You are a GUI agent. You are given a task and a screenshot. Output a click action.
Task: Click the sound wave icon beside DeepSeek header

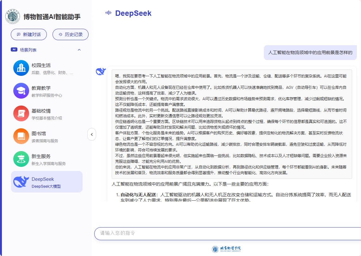(109, 13)
